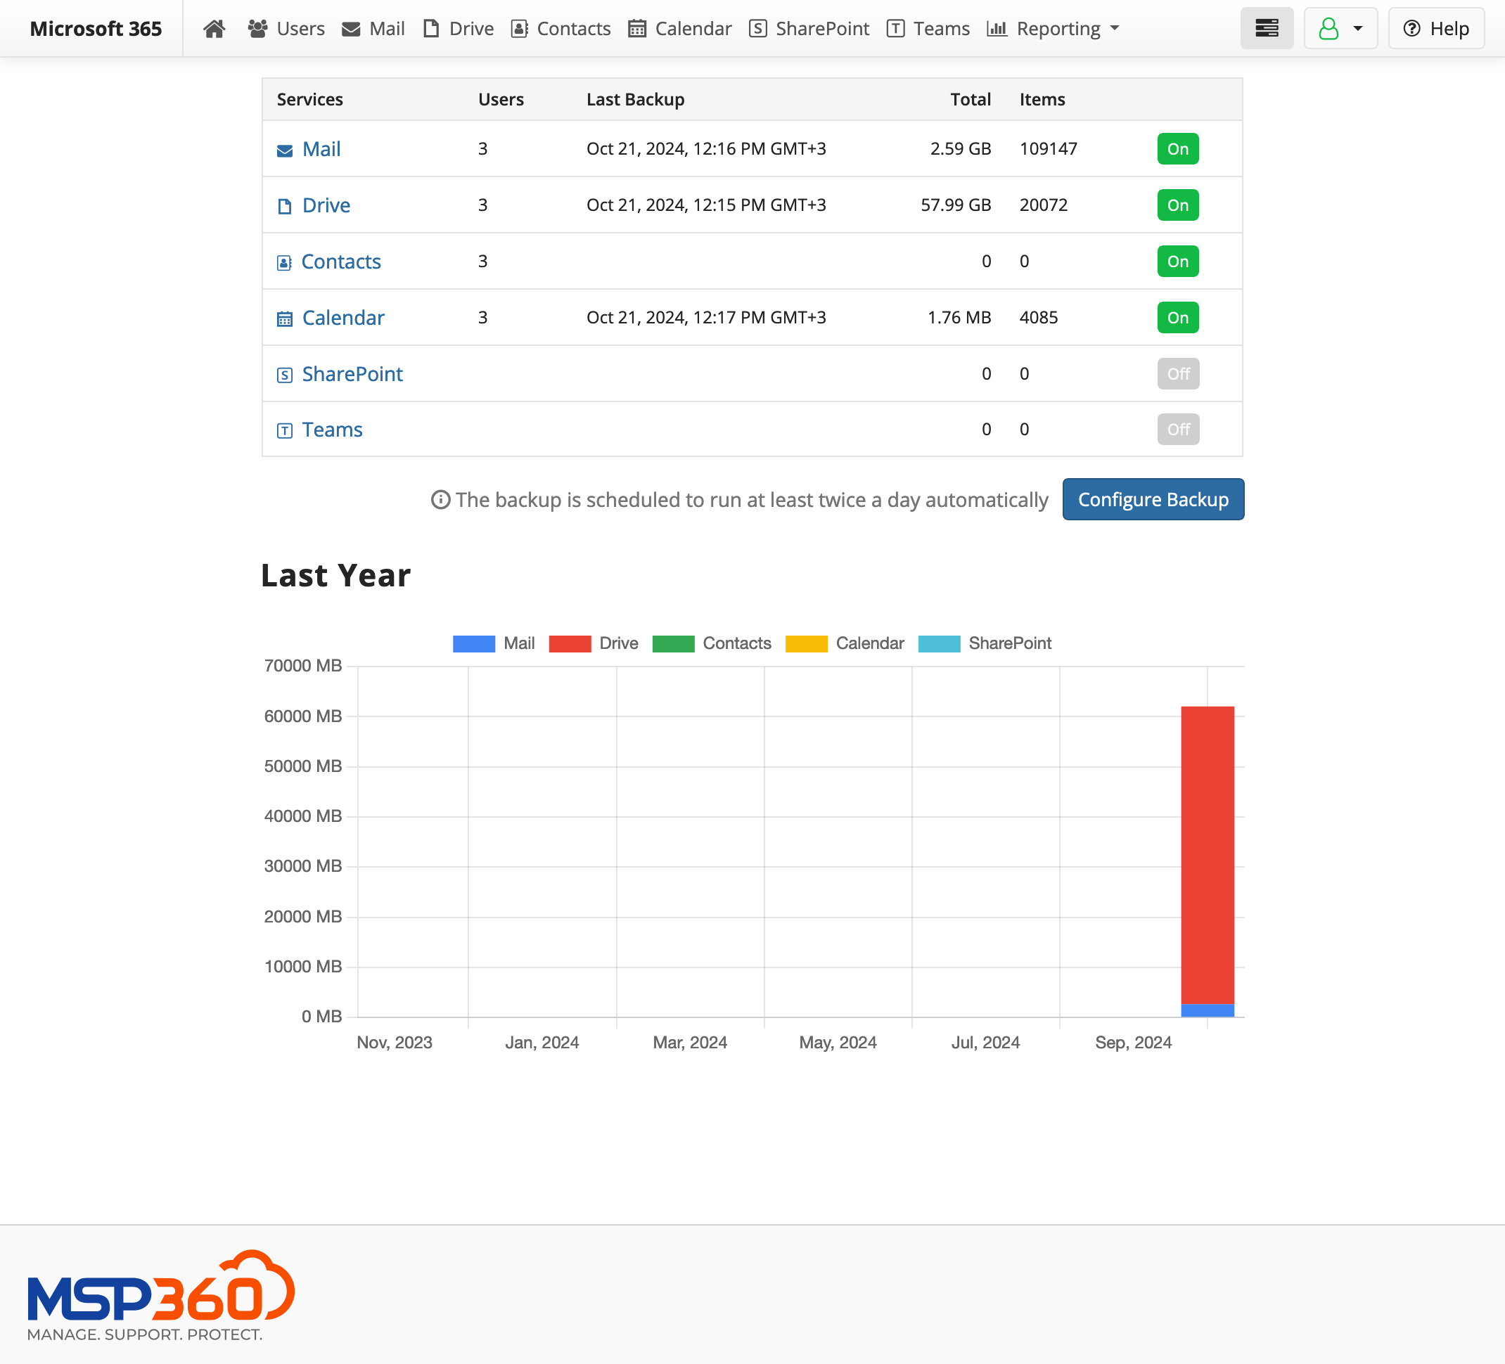Image resolution: width=1505 pixels, height=1364 pixels.
Task: Click the Services column header
Action: pos(310,99)
